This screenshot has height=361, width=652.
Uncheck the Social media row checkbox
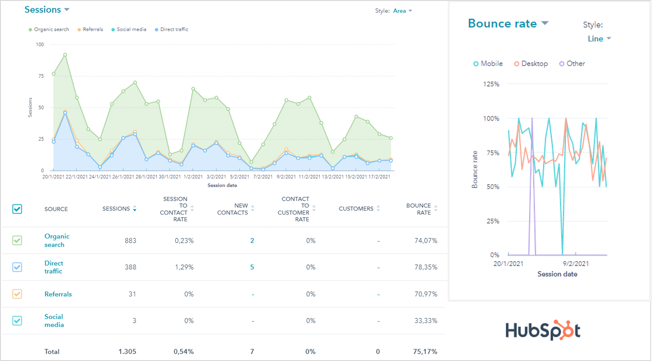(17, 320)
